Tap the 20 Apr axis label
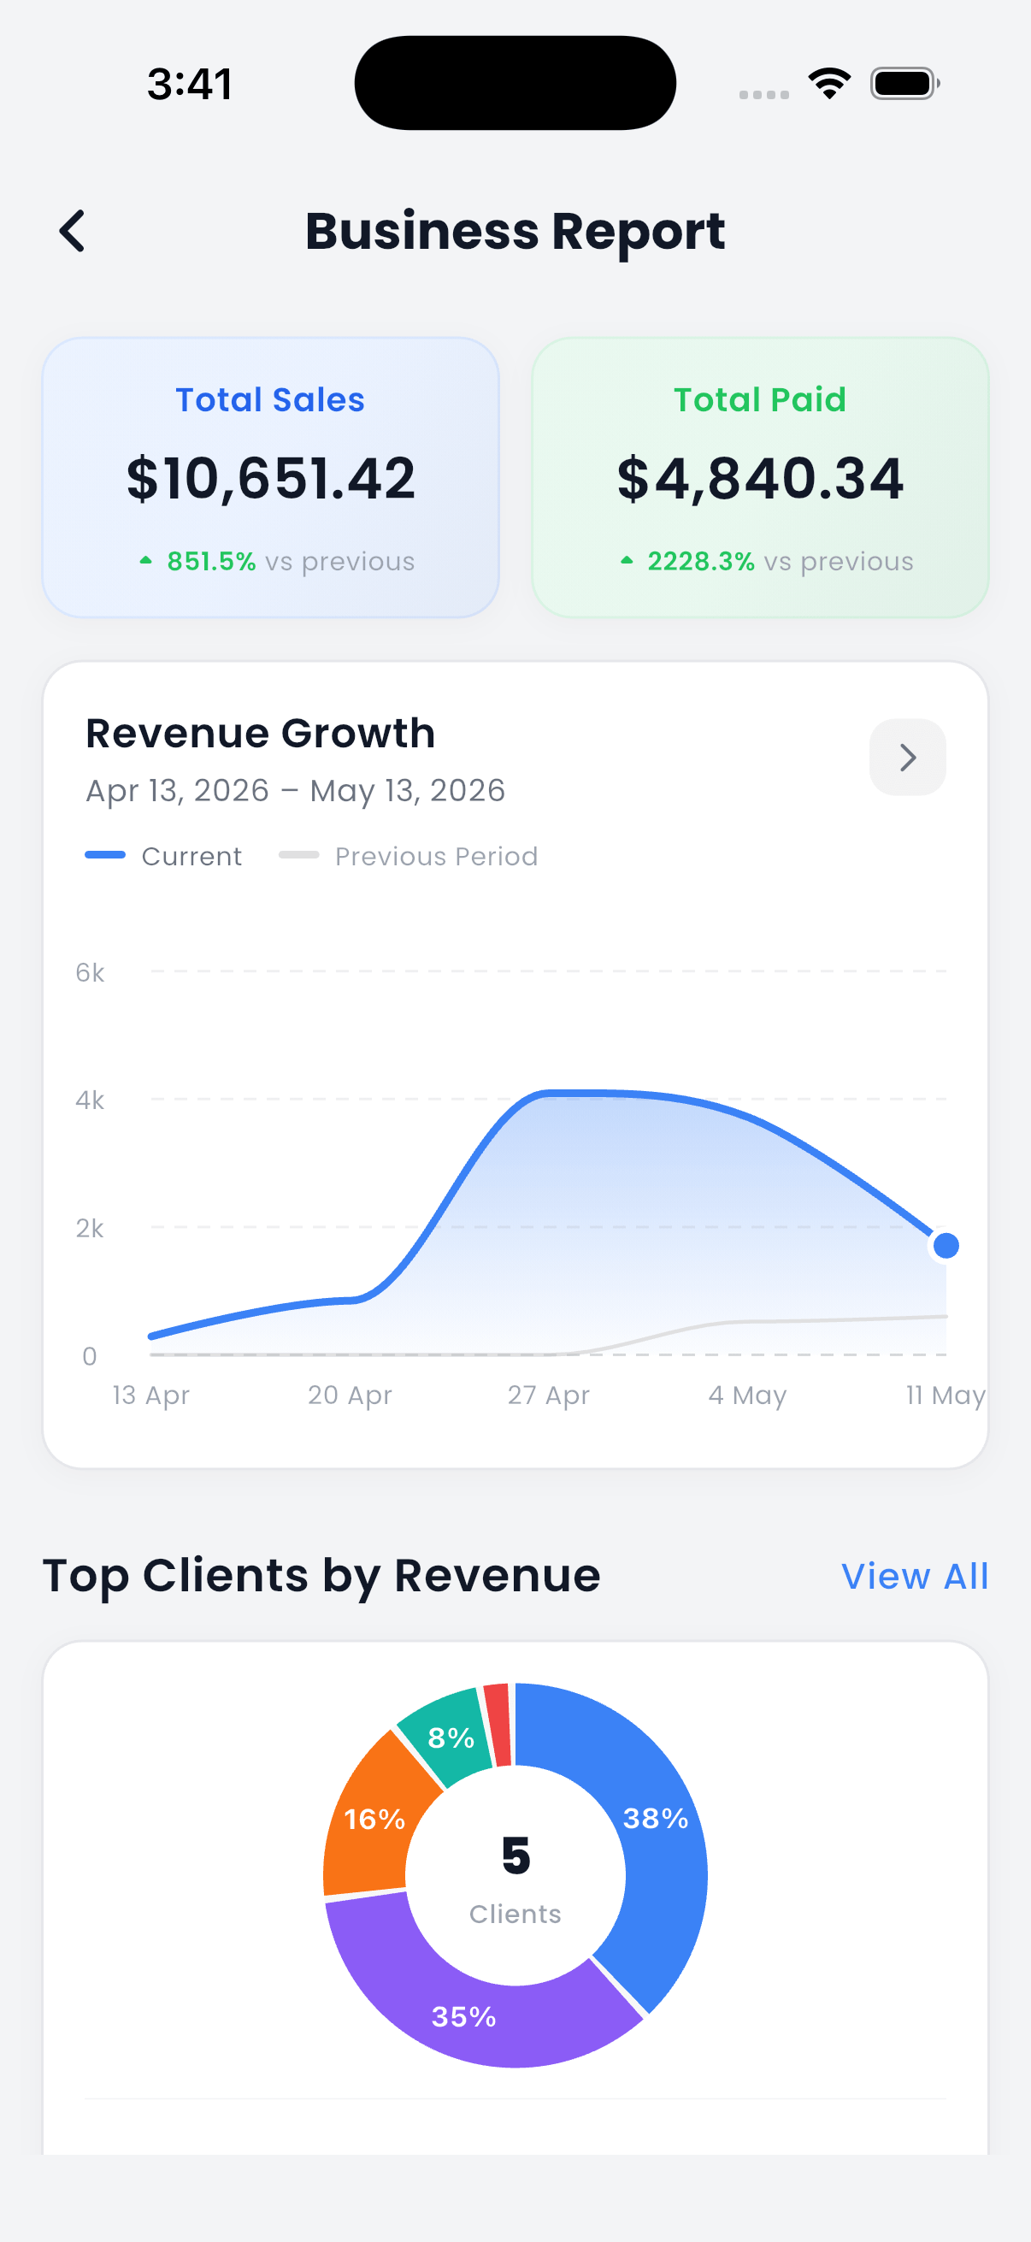 point(350,1395)
